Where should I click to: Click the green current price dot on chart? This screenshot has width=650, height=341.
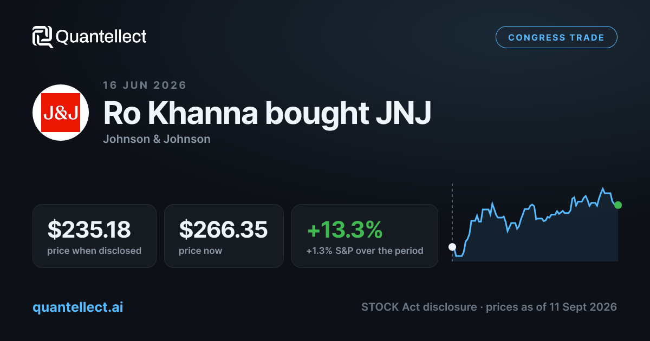pyautogui.click(x=618, y=205)
